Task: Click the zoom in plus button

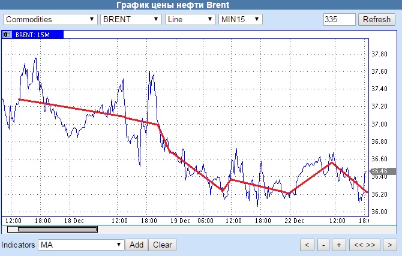Action: coord(338,245)
